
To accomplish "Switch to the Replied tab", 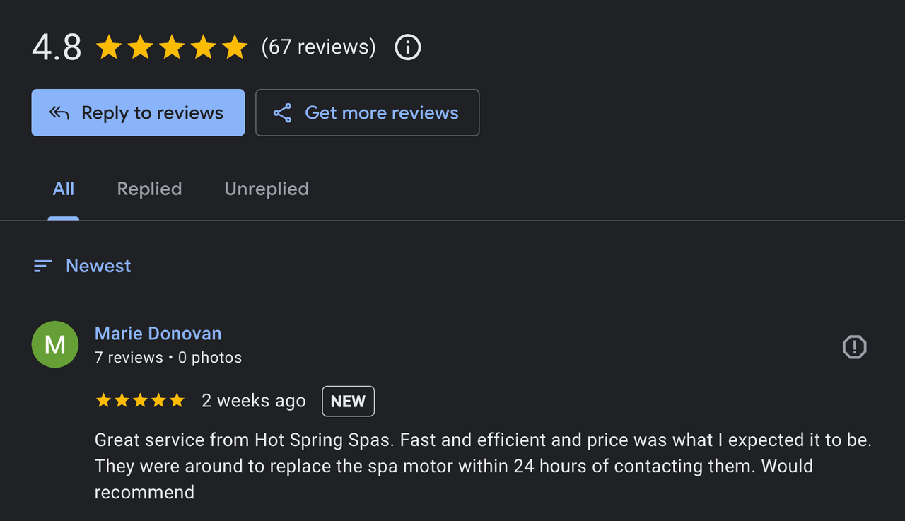I will pyautogui.click(x=149, y=189).
